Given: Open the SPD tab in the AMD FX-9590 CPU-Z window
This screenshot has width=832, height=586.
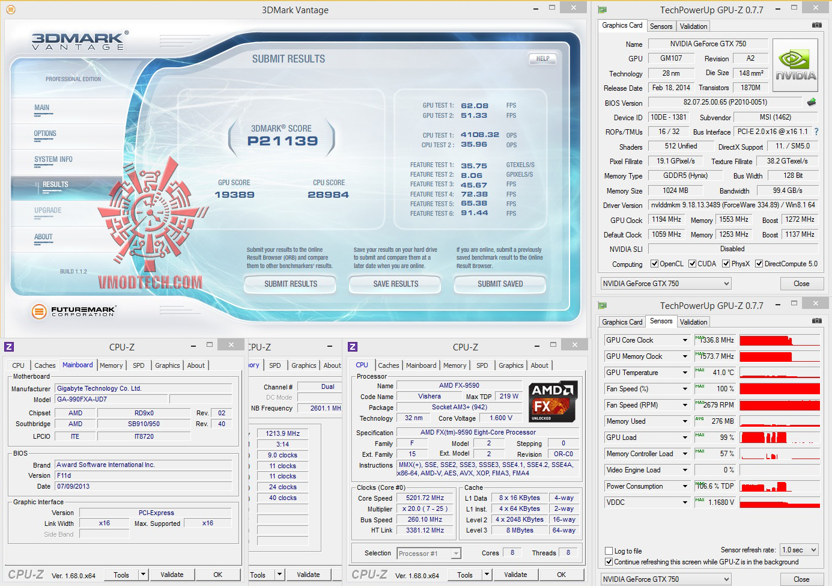Looking at the screenshot, I should coord(482,365).
